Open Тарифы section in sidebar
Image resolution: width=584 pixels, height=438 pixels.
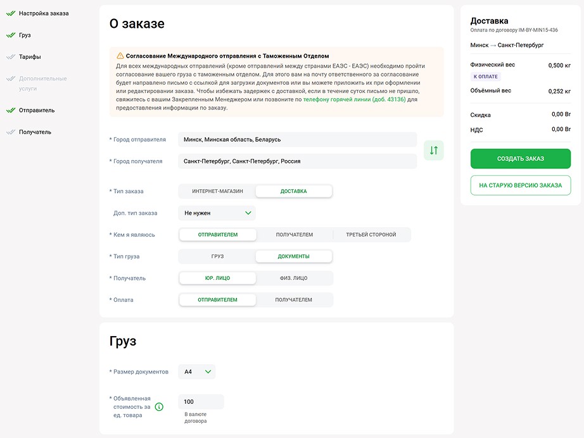[30, 56]
